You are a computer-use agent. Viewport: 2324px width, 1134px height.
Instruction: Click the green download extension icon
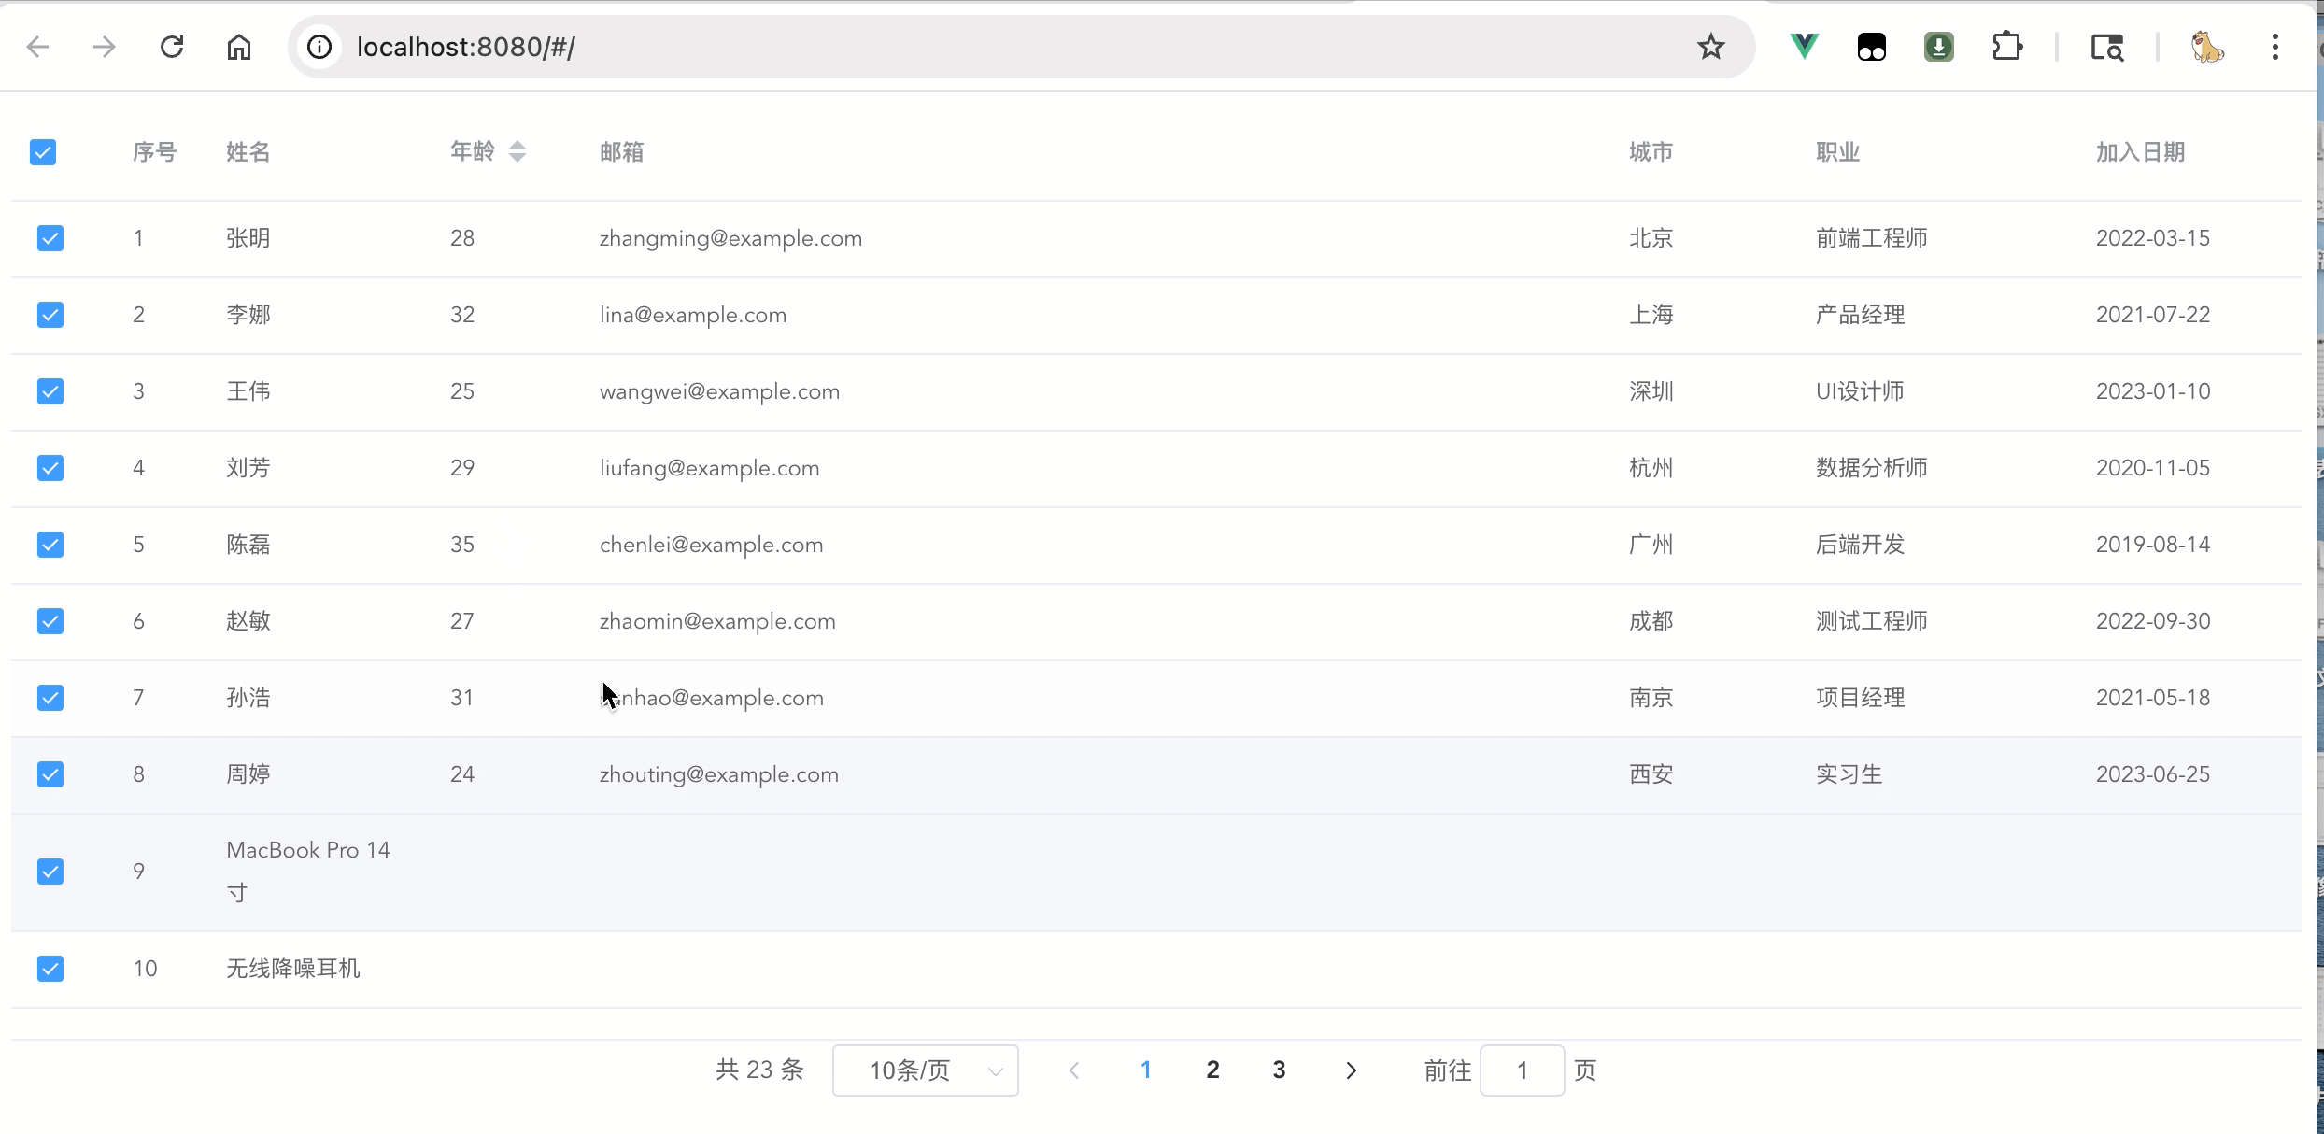coord(1939,47)
